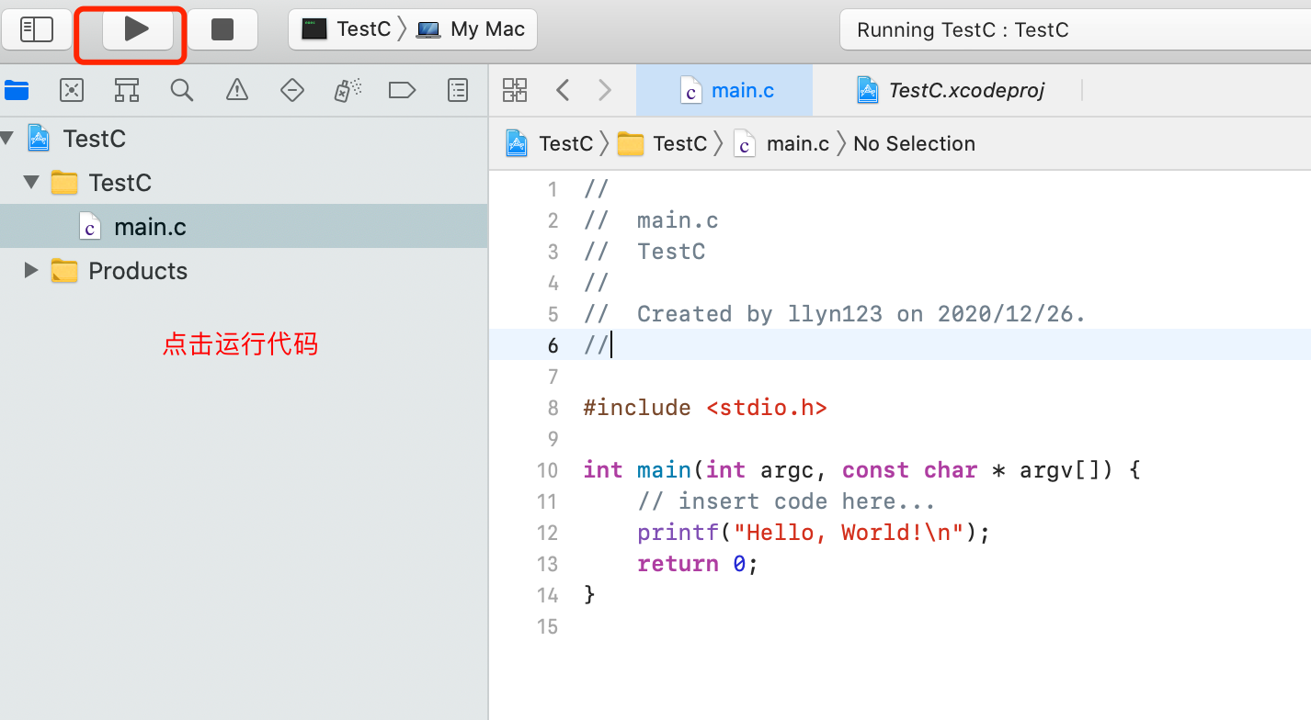The width and height of the screenshot is (1311, 720).
Task: Open the TestC scheme selector
Action: coord(348,29)
